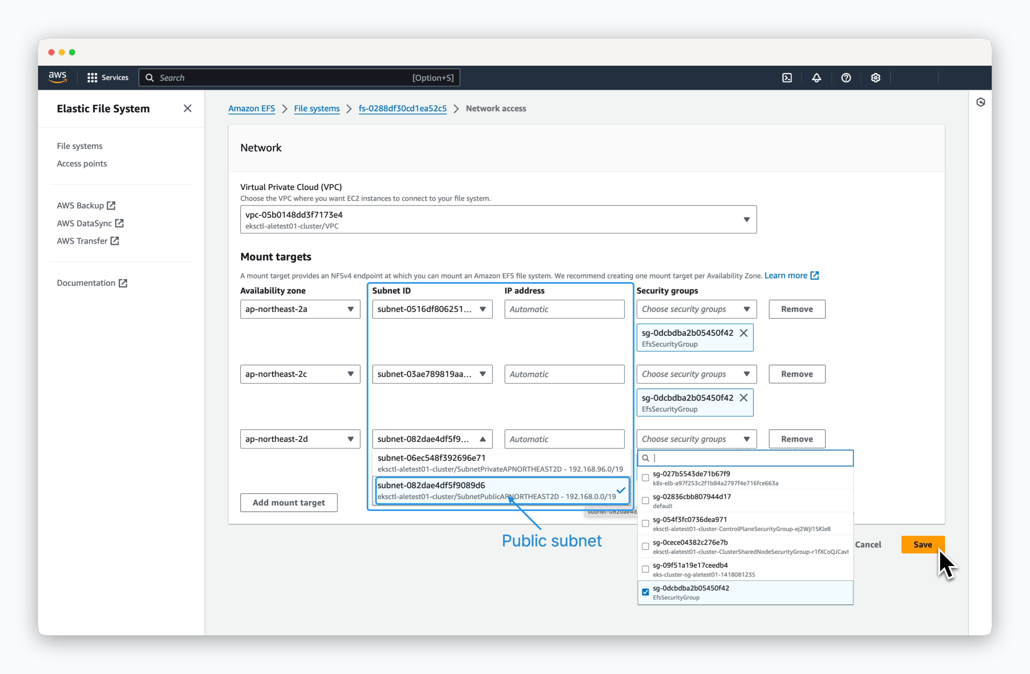Image resolution: width=1030 pixels, height=674 pixels.
Task: Open the notifications bell
Action: [816, 77]
